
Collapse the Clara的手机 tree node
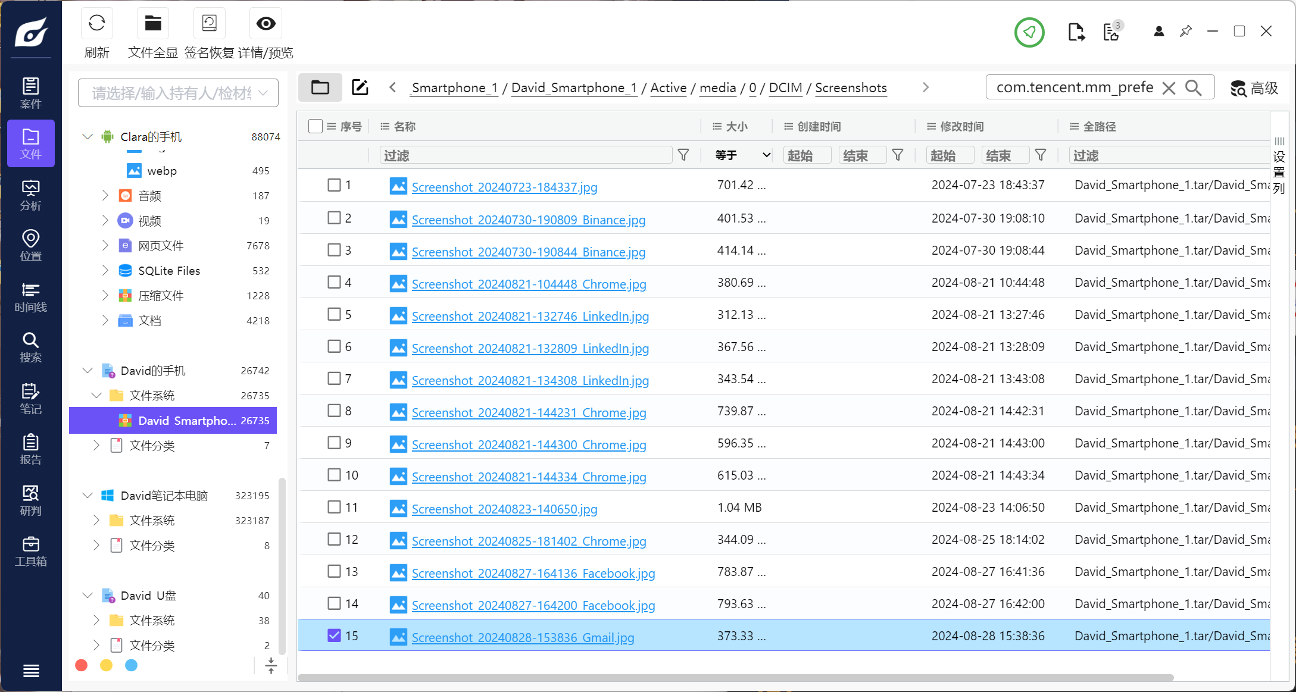[x=88, y=137]
